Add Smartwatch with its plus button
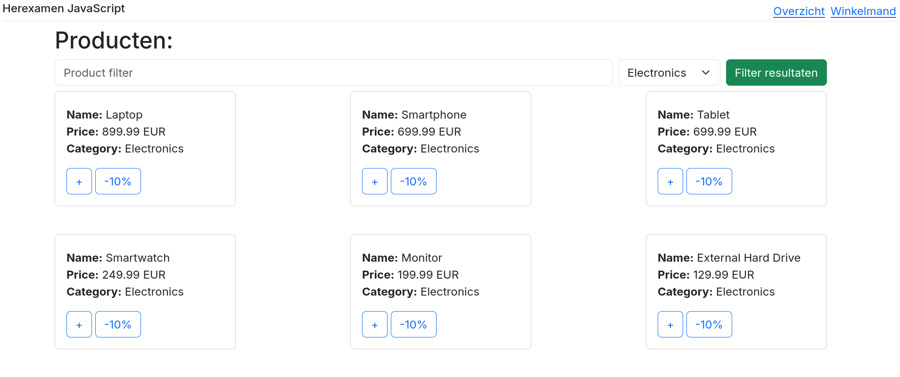This screenshot has height=377, width=900. pos(79,324)
